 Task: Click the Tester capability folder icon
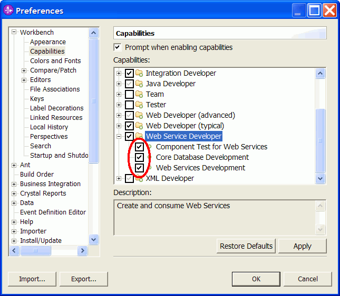[139, 105]
